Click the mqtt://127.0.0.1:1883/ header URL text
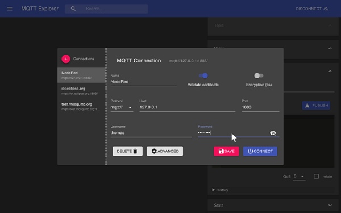 tap(189, 61)
